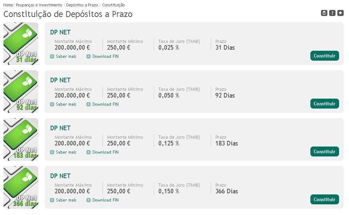
Task: Open the help question mark icon
Action: (x=332, y=13)
